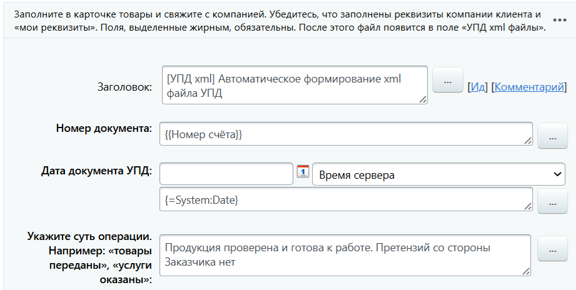
Task: Click the Дата документа УПД label
Action: pyautogui.click(x=96, y=169)
